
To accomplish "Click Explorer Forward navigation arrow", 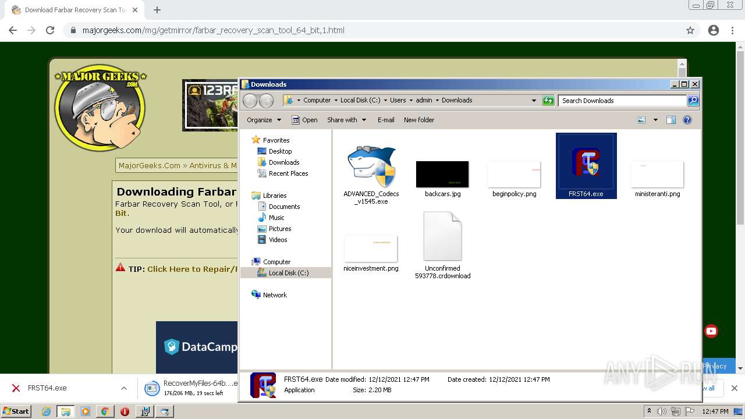I will (266, 101).
